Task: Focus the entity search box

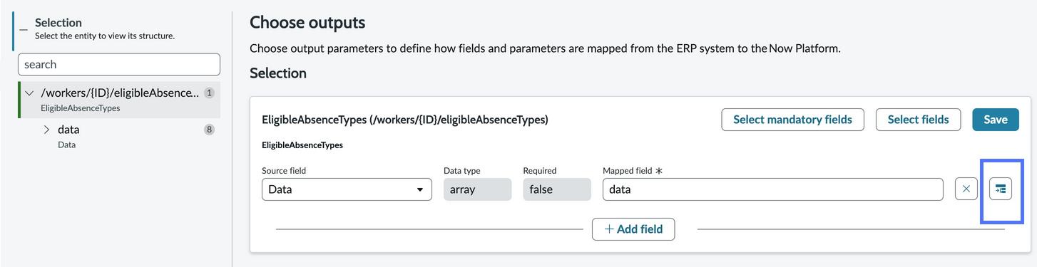Action: point(119,64)
